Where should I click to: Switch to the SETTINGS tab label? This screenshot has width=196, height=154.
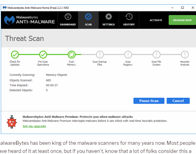pos(108,24)
